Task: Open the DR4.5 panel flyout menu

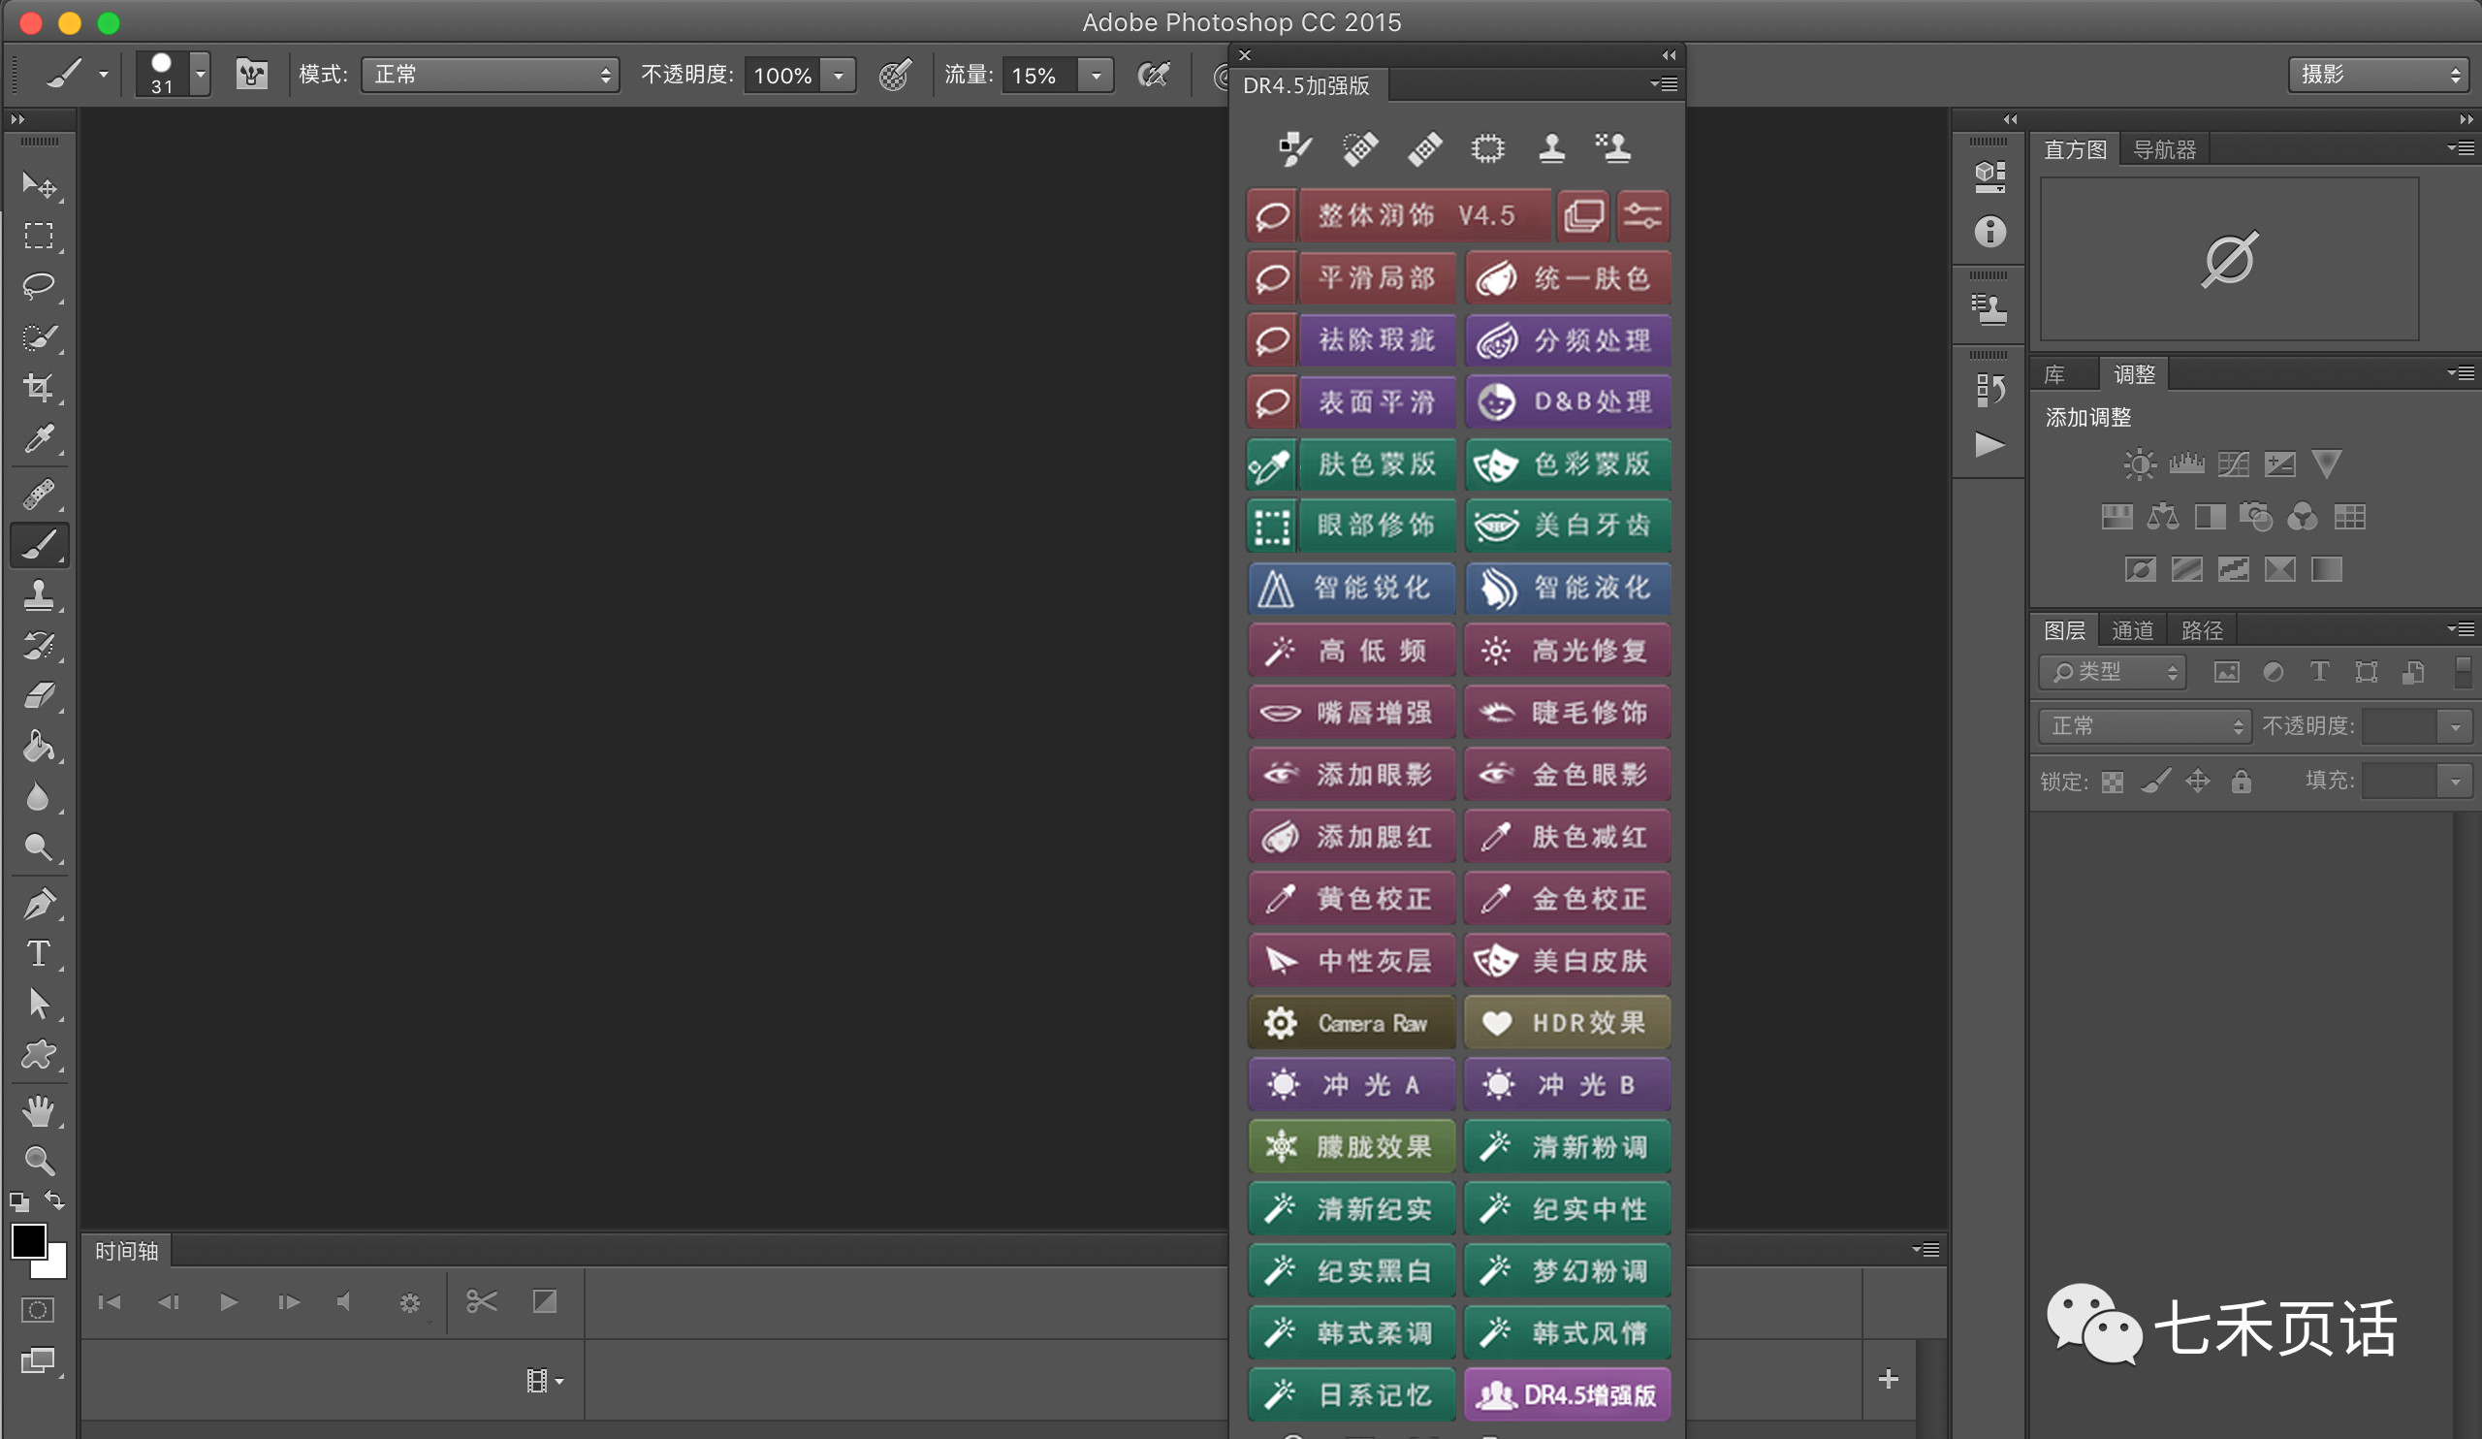Action: 1665,84
